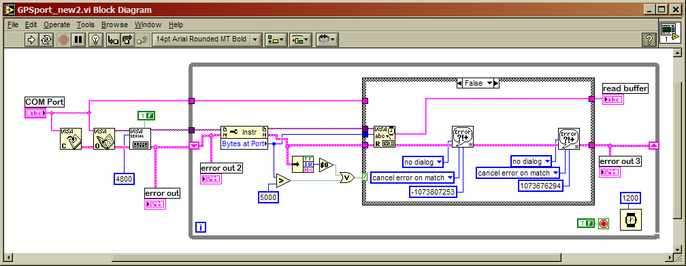Open the Operate menu

pos(57,24)
